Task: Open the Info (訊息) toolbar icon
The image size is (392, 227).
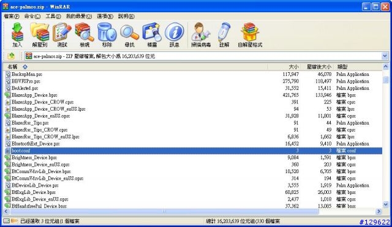Action: click(x=174, y=32)
